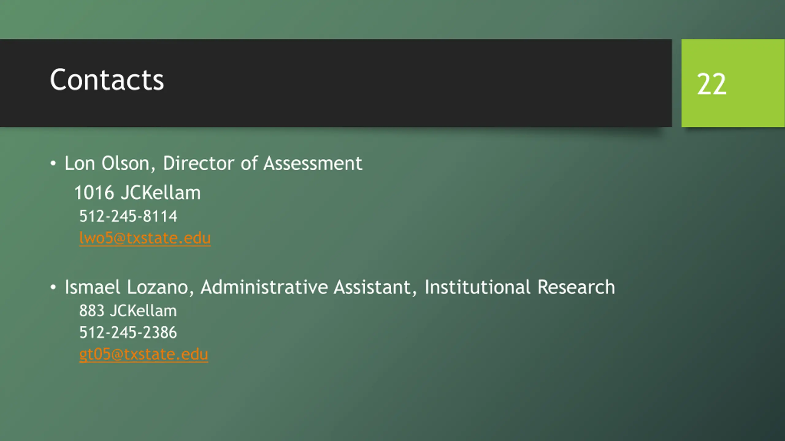Click the bullet point before Lon Olson
This screenshot has height=441, width=785.
click(x=53, y=164)
